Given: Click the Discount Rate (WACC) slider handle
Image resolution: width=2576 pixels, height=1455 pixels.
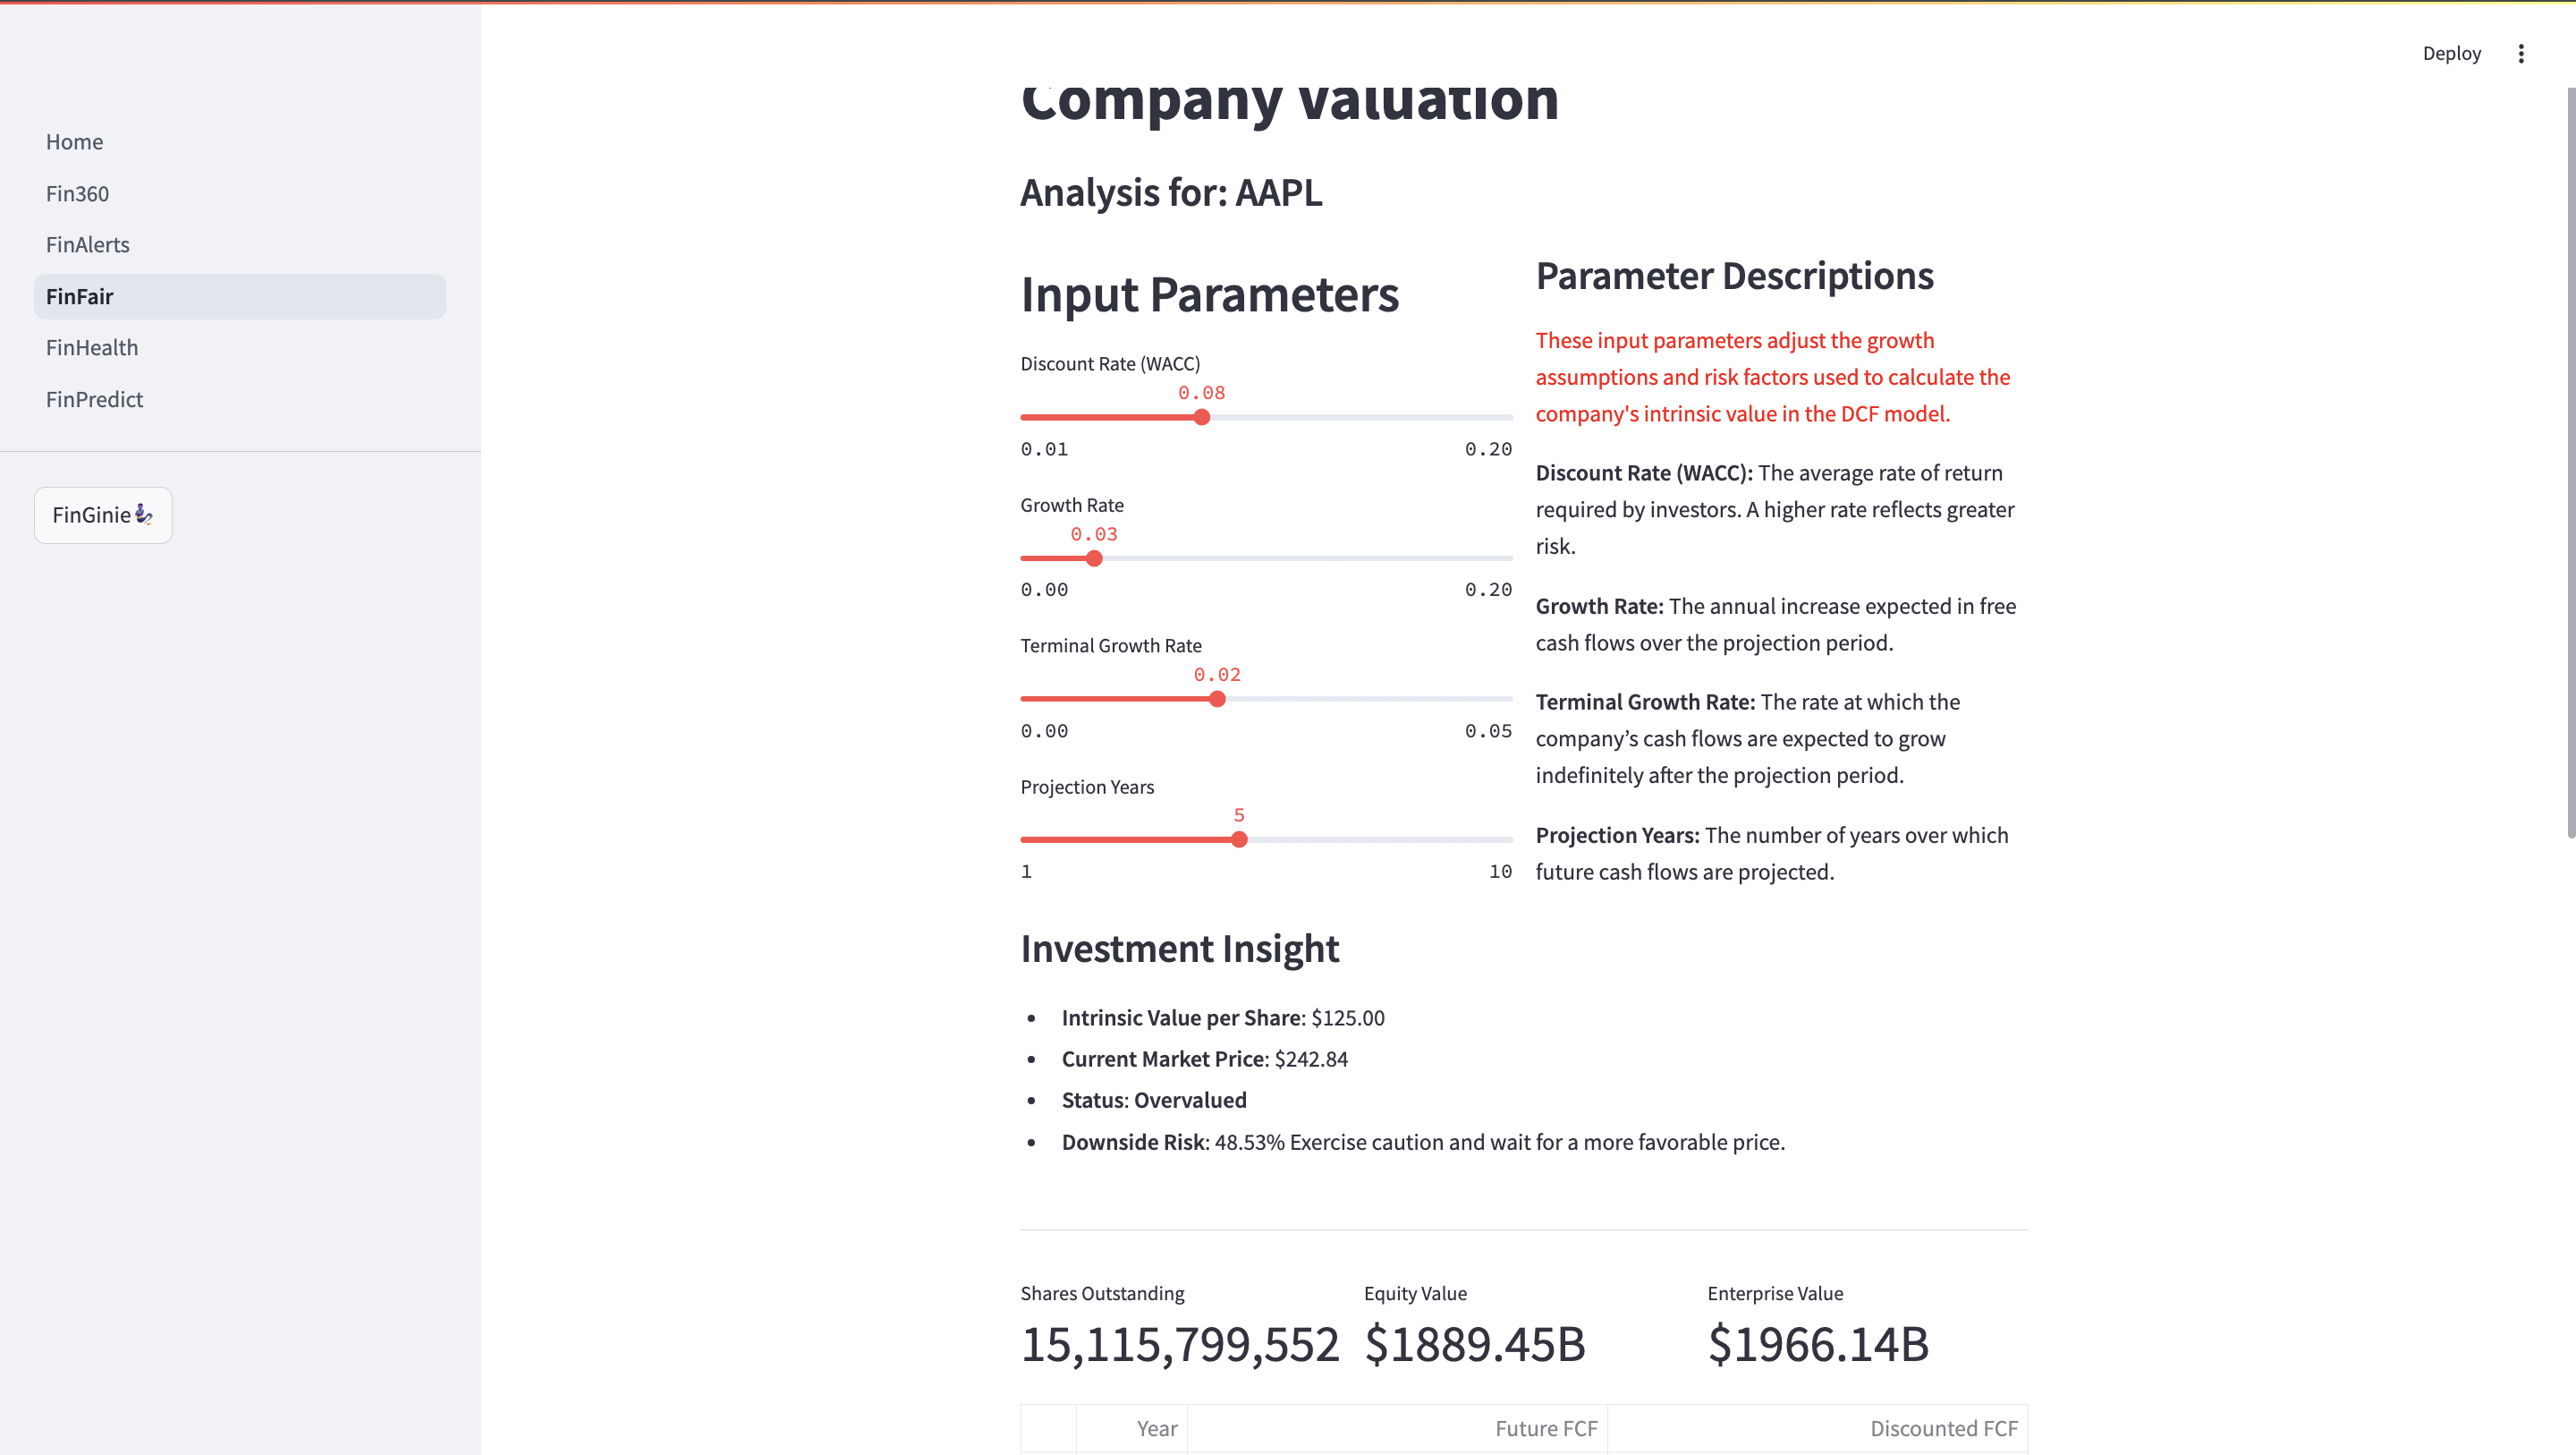Looking at the screenshot, I should coord(1202,417).
